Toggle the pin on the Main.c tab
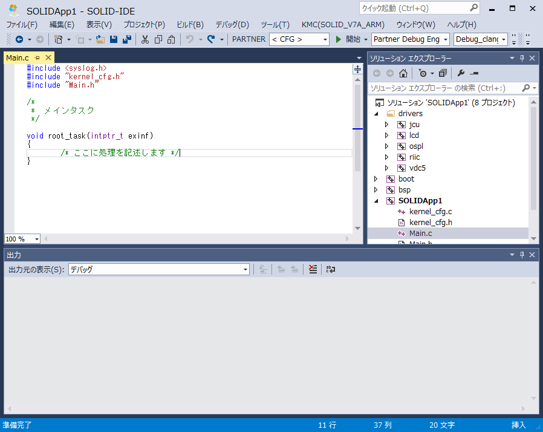This screenshot has width=543, height=432. (x=37, y=57)
